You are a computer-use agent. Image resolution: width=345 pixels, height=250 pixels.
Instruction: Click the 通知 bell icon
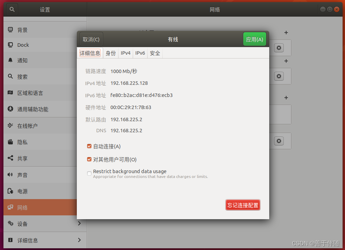[10, 60]
